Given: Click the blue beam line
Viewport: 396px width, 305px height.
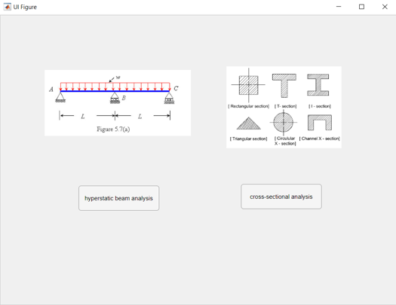Looking at the screenshot, I should (115, 91).
